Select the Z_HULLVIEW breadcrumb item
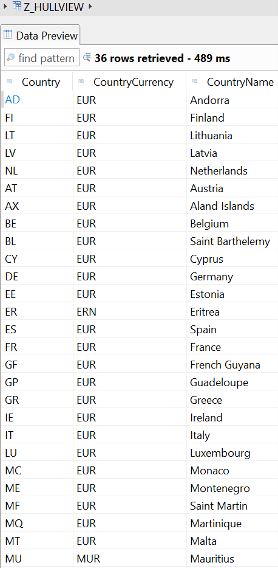The image size is (278, 568). [53, 6]
